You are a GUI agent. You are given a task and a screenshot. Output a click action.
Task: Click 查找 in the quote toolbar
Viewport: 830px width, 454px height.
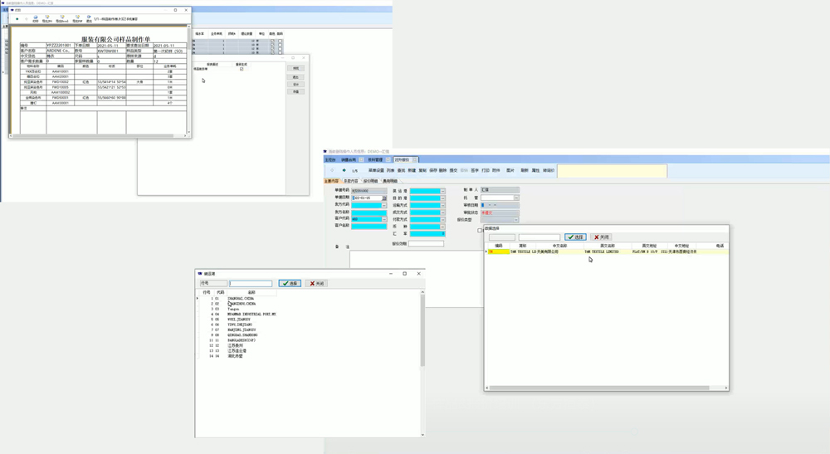pos(401,170)
